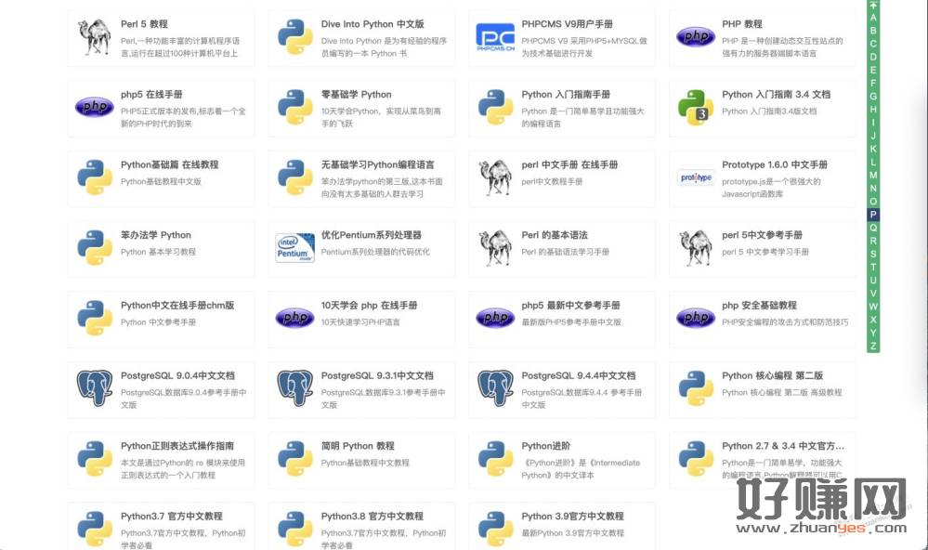
Task: Click the top arrow above the alphabet index
Action: [873, 5]
